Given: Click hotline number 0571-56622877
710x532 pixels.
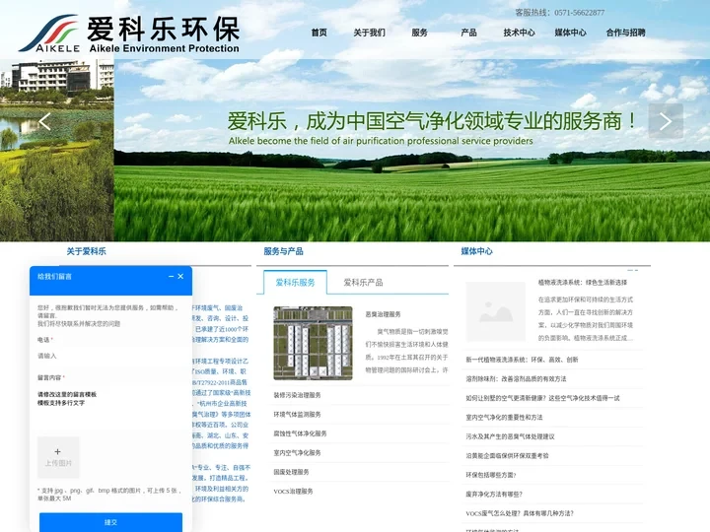Looking at the screenshot, I should click(x=580, y=13).
